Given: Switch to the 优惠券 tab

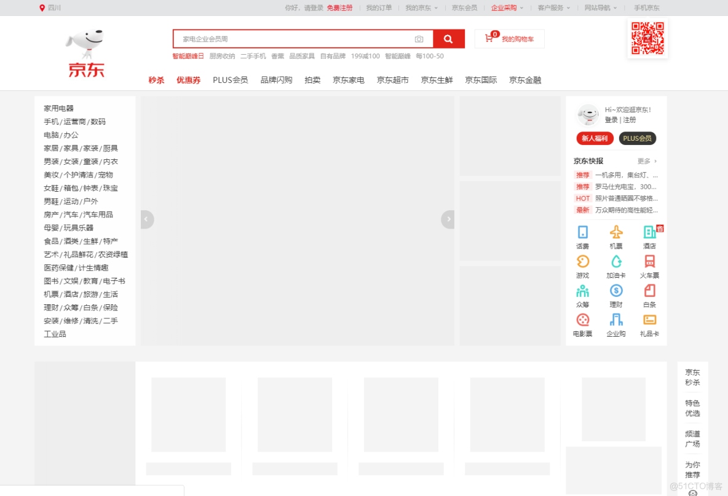Looking at the screenshot, I should (x=188, y=80).
